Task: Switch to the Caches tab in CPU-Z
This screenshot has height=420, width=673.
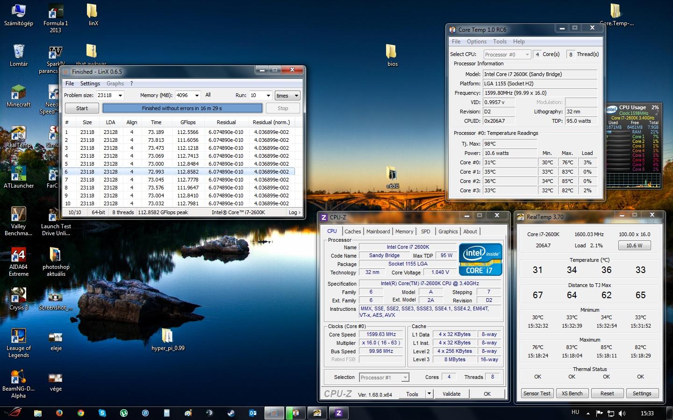Action: click(353, 231)
